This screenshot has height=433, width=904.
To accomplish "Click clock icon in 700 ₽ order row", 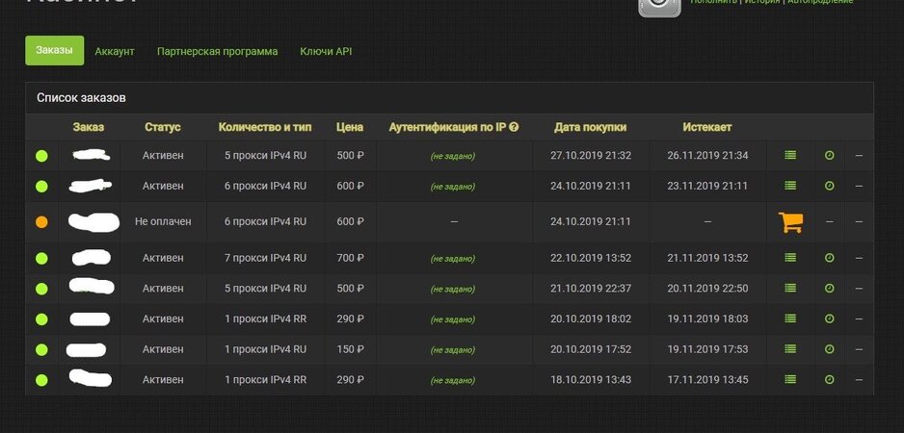I will pos(829,258).
